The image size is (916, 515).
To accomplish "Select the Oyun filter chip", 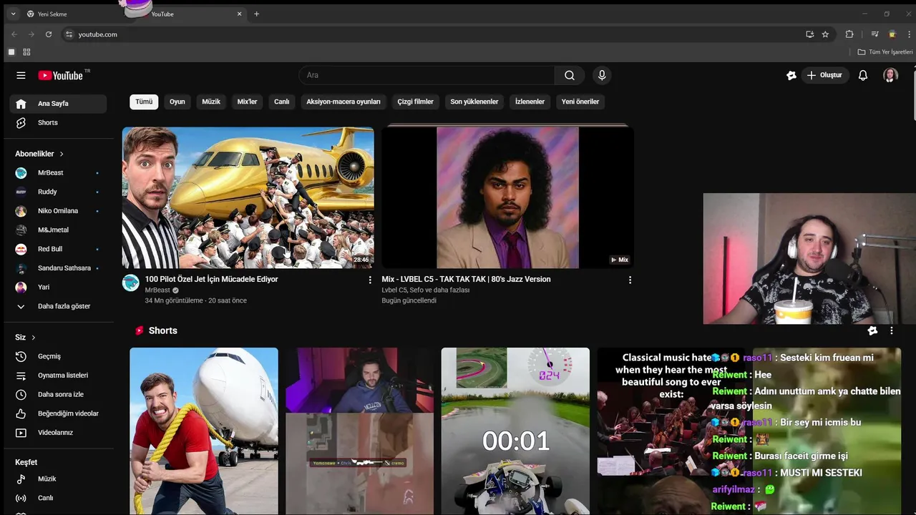I will (x=177, y=102).
